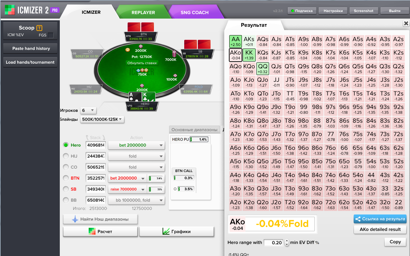Switch to the SNG COACH tab
Viewport: 410px width, 256px height.
195,12
